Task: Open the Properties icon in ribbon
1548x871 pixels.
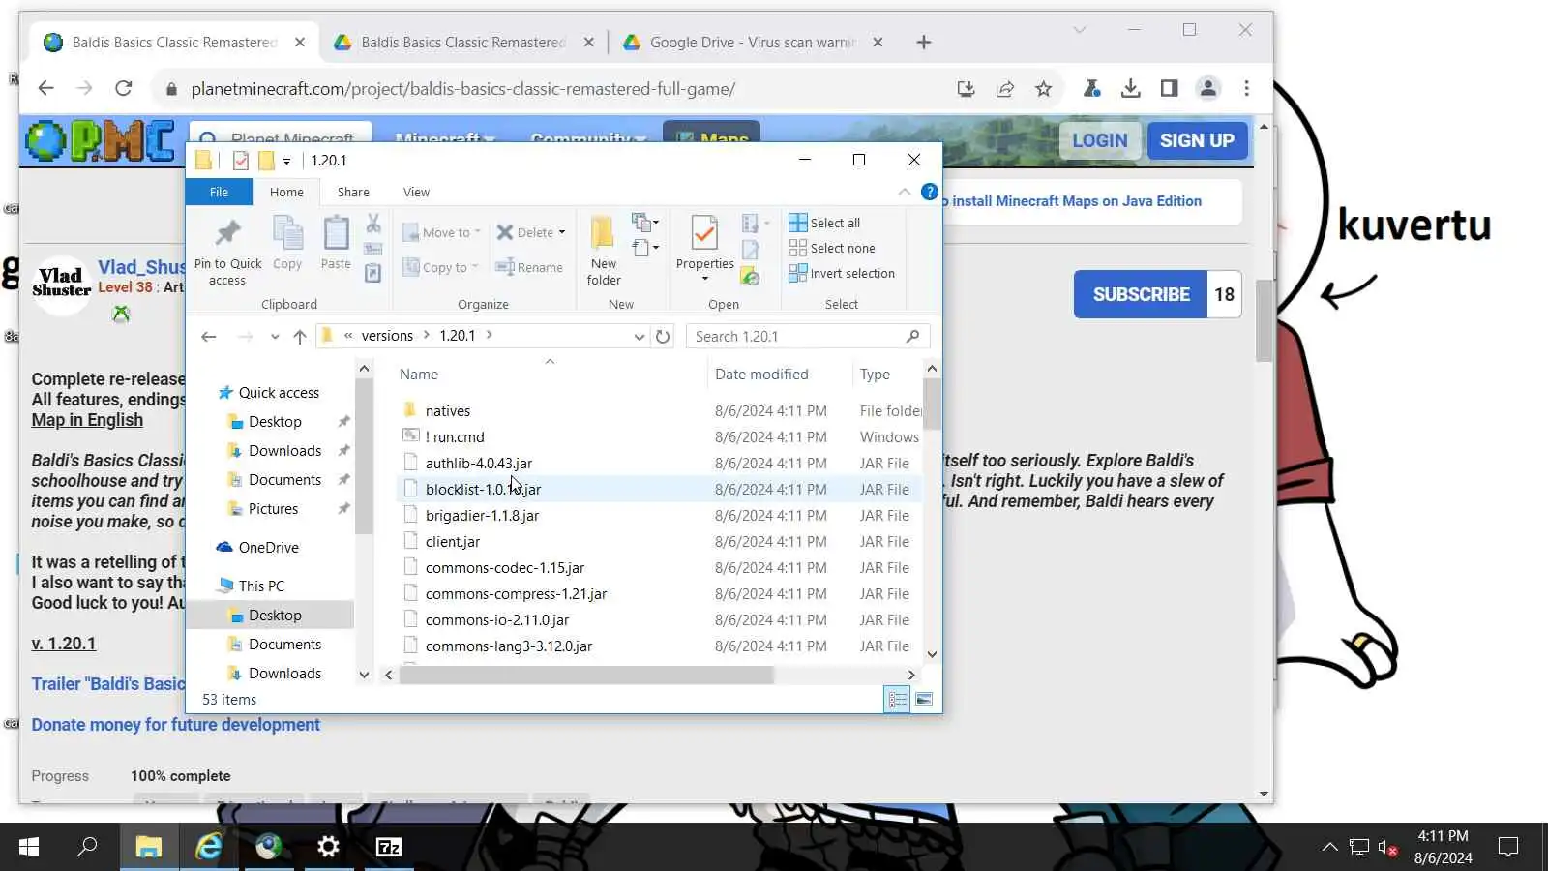Action: pyautogui.click(x=704, y=234)
